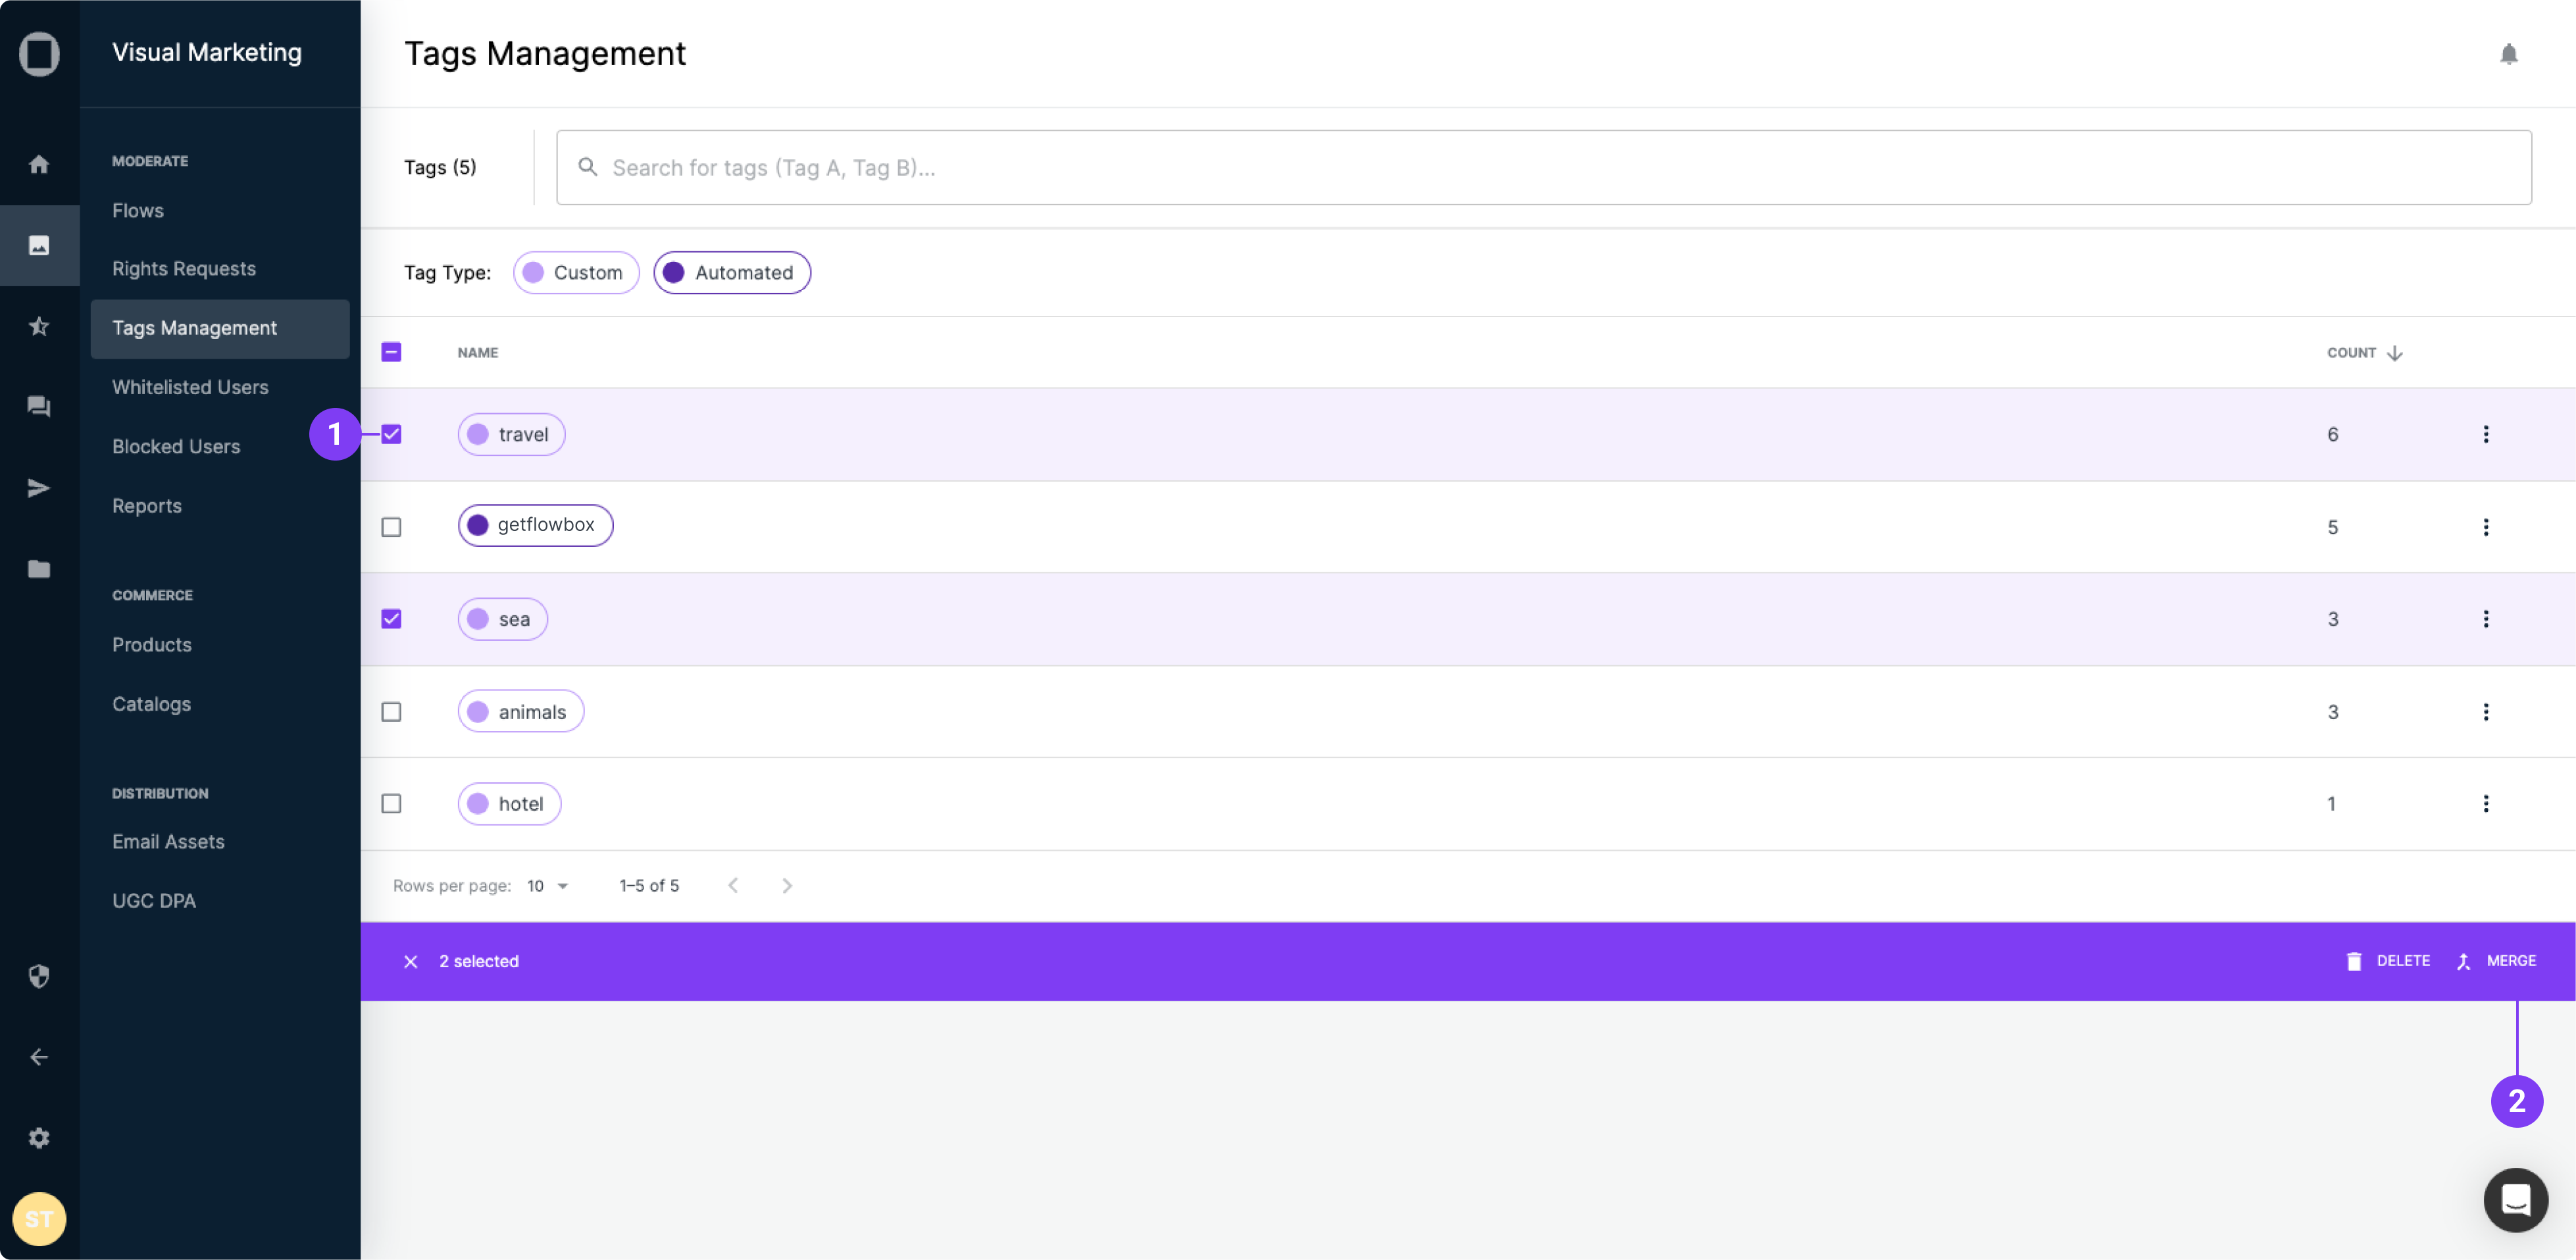Click the search for tags field
2576x1260 pixels.
pos(1543,168)
